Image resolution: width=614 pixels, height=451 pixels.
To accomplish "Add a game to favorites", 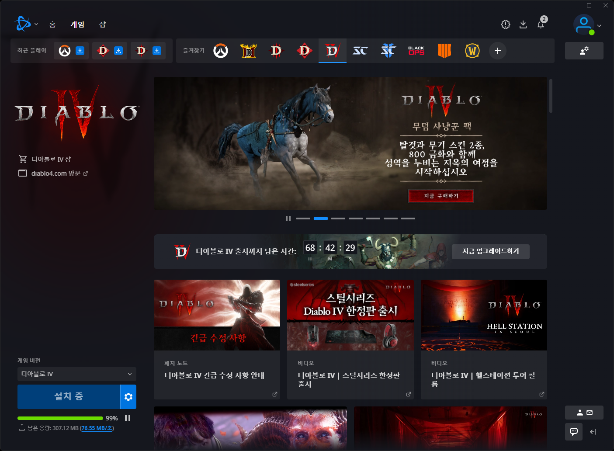I will (498, 51).
